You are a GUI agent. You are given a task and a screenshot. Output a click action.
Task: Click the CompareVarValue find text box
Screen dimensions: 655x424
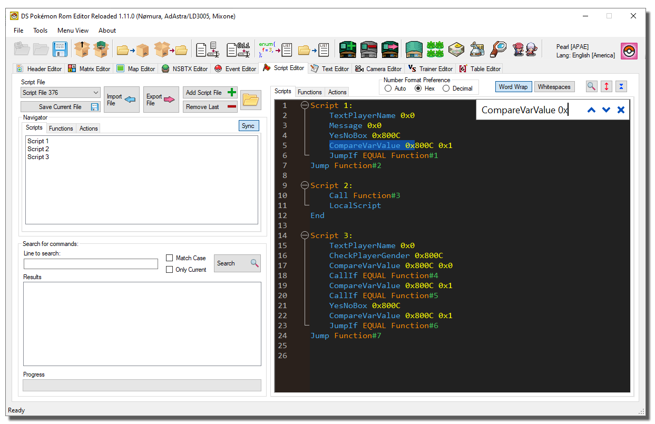pos(529,110)
